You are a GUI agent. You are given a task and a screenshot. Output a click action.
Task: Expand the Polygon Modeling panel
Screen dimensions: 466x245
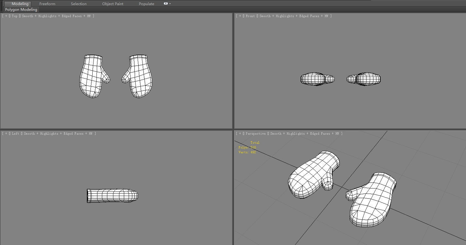21,10
